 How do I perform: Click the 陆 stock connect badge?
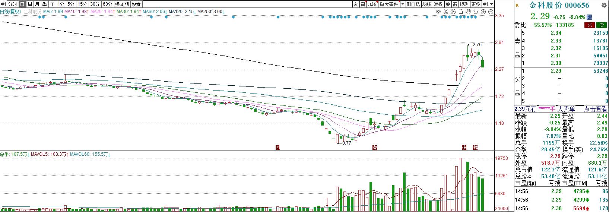[x=589, y=17]
